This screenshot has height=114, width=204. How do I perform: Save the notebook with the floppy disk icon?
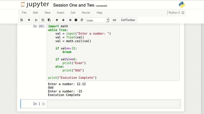22,20
